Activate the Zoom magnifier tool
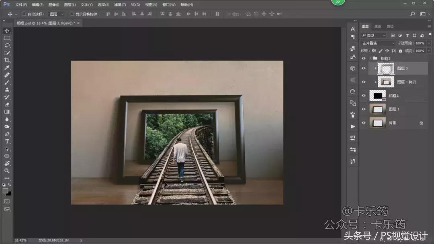Screen dimensions: 434x244 coord(7,171)
